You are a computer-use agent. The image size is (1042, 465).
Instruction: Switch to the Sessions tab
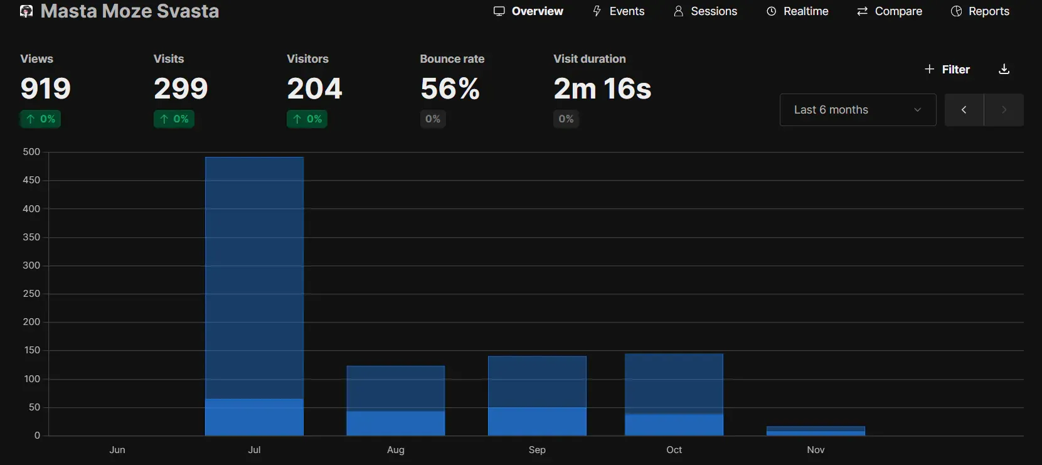pos(705,11)
